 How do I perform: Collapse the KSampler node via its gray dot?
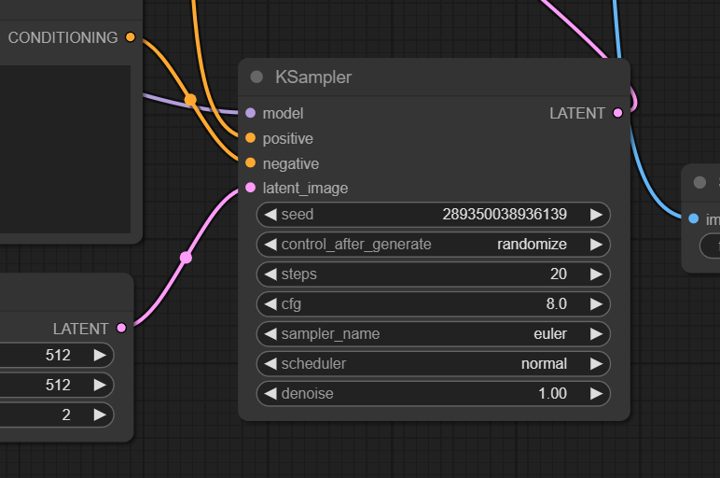point(256,77)
